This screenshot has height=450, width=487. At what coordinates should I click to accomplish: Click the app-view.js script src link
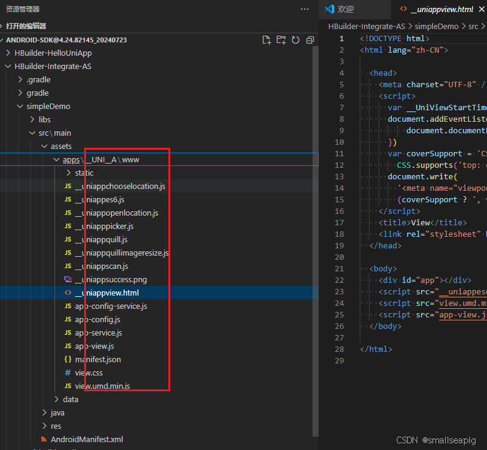pos(463,314)
